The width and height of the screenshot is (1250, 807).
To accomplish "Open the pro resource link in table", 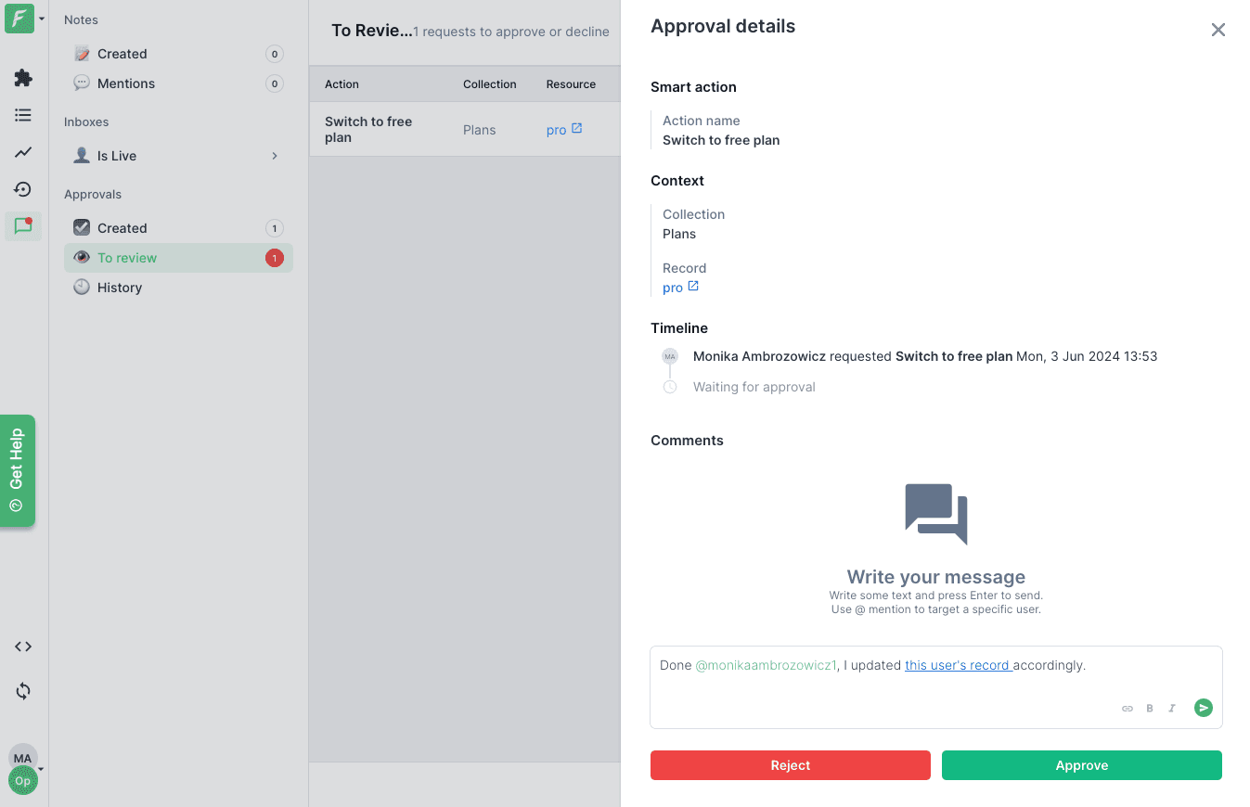I will point(556,131).
